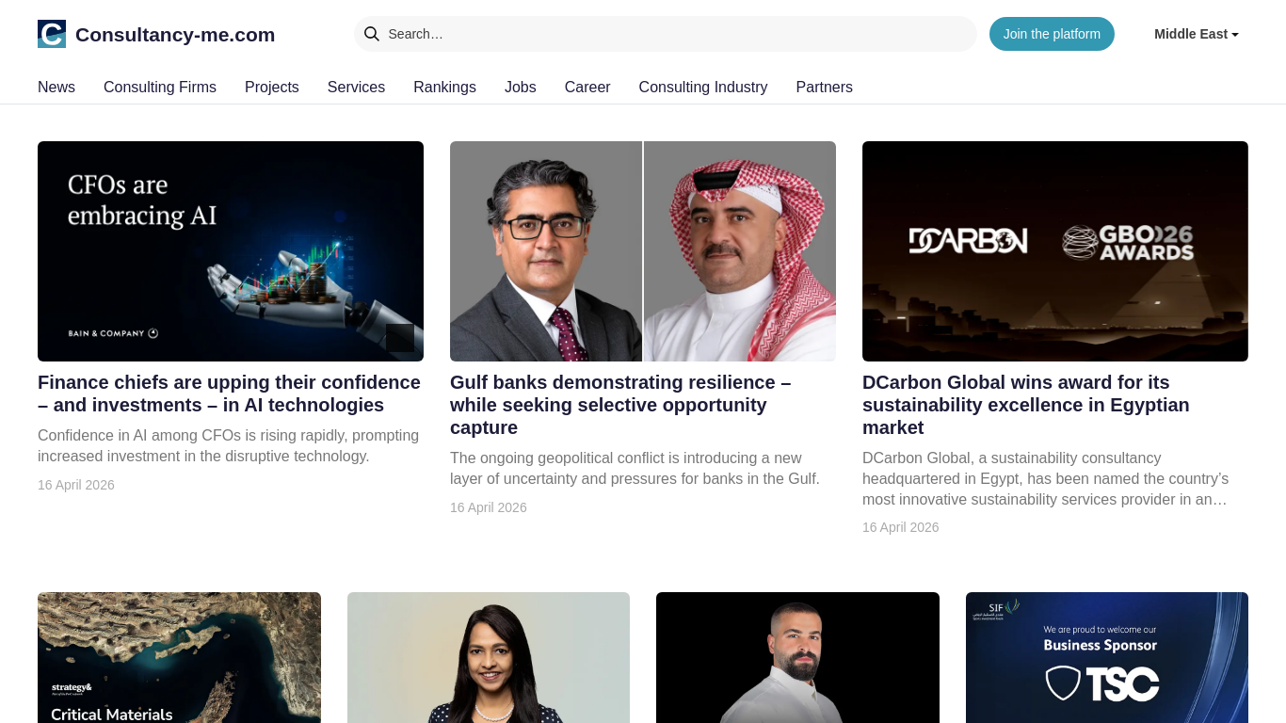
Task: Open the Consulting Industry menu
Action: (x=703, y=87)
